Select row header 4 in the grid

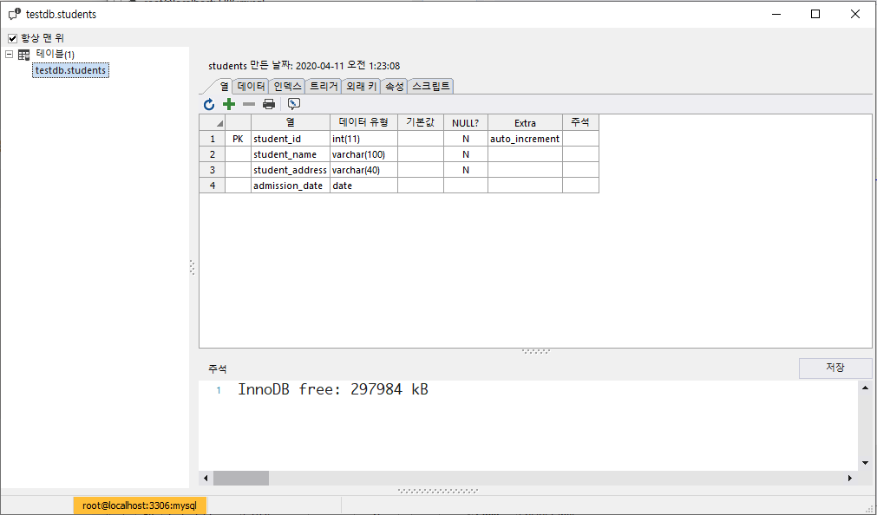(x=212, y=186)
